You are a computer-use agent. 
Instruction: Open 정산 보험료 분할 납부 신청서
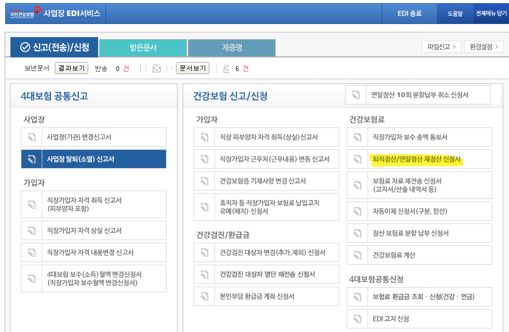(x=419, y=233)
